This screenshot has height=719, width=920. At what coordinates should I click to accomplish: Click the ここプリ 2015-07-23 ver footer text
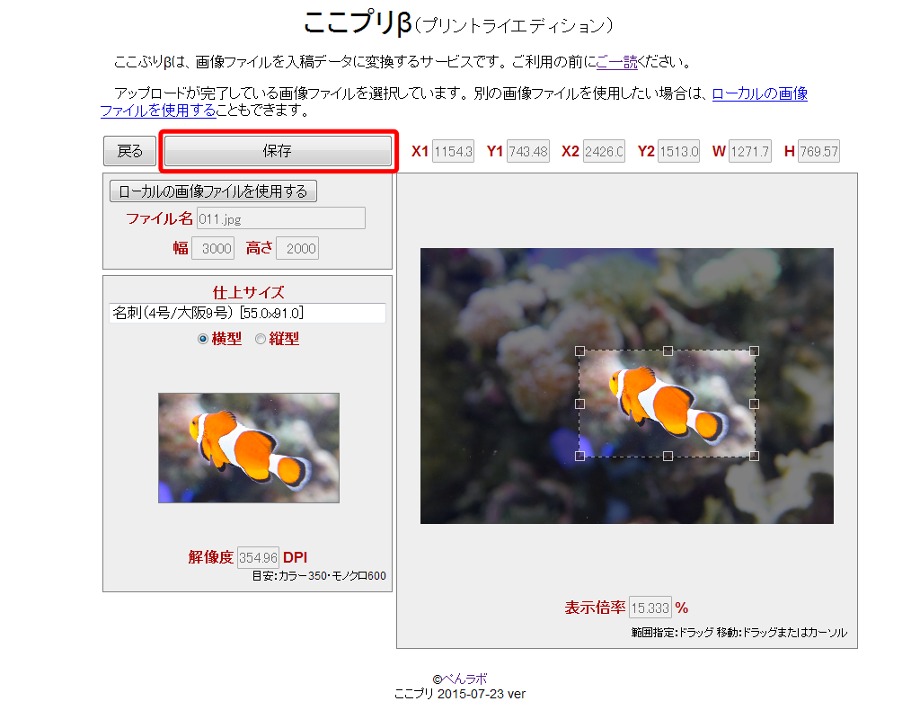(460, 694)
